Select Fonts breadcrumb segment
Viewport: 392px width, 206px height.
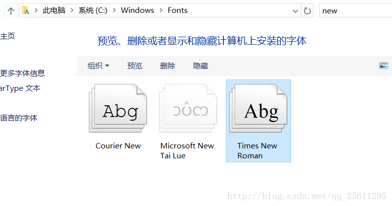point(178,10)
